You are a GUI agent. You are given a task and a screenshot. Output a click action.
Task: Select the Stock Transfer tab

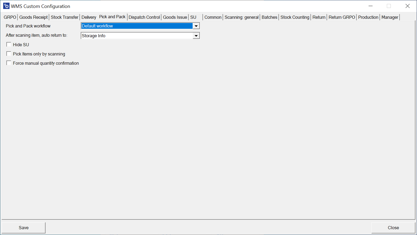64,17
